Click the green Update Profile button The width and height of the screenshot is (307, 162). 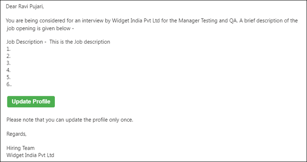pyautogui.click(x=31, y=102)
